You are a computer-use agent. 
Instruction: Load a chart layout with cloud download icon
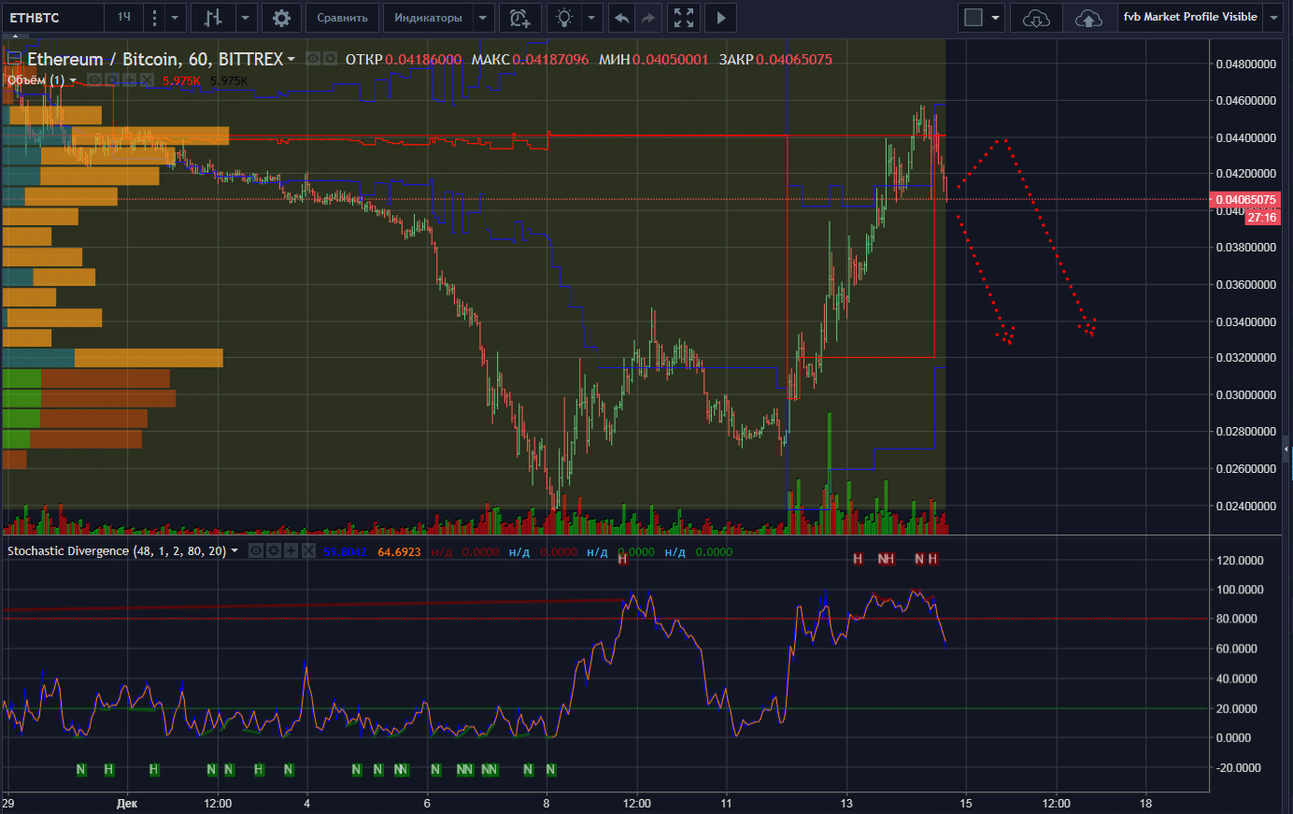click(1036, 18)
